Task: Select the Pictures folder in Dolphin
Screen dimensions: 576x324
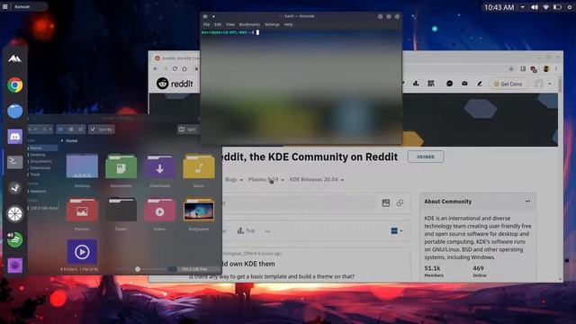Action: 82,214
